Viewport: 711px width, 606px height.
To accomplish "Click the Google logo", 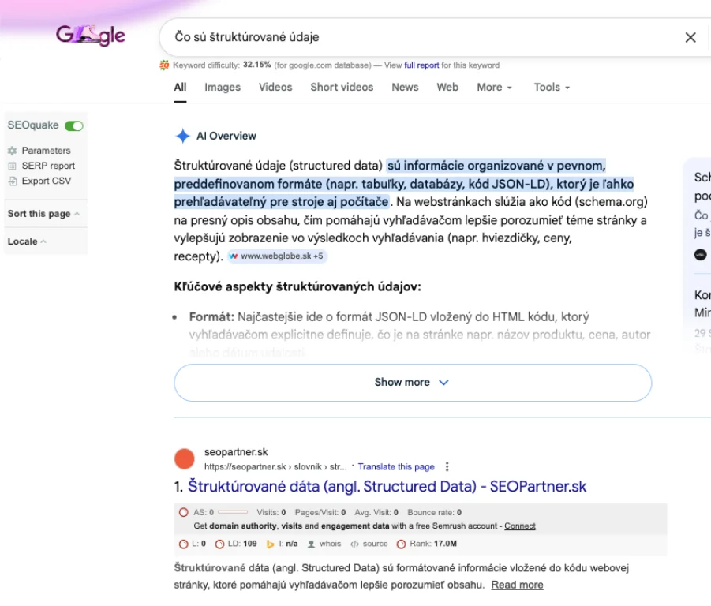I will tap(90, 36).
